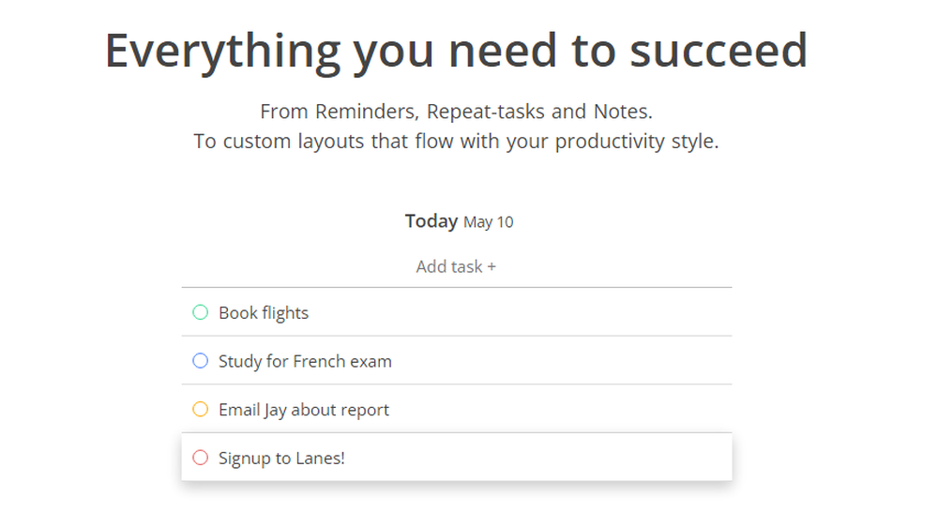Click the Signup to Lanes! task text
Viewport: 938px width, 512px height.
pyautogui.click(x=281, y=459)
